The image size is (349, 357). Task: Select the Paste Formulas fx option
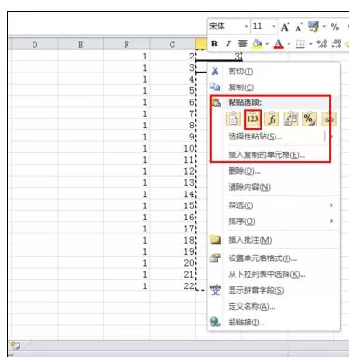[x=272, y=119]
